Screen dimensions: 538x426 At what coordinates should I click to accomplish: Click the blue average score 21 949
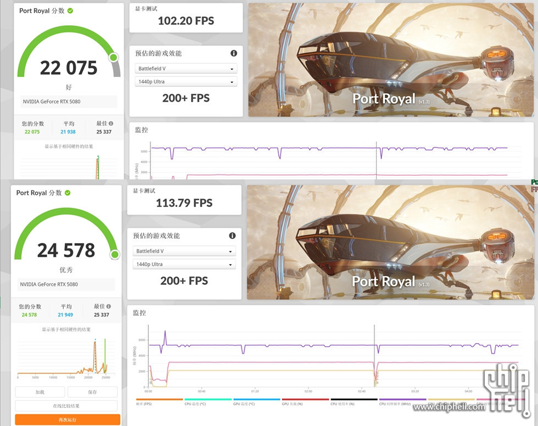[x=65, y=315]
